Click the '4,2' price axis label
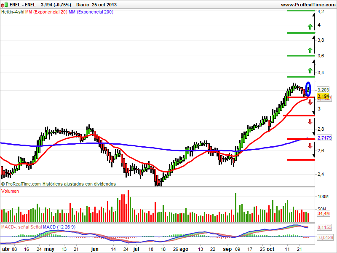Viewport: 337px width, 253px height. pos(321,12)
